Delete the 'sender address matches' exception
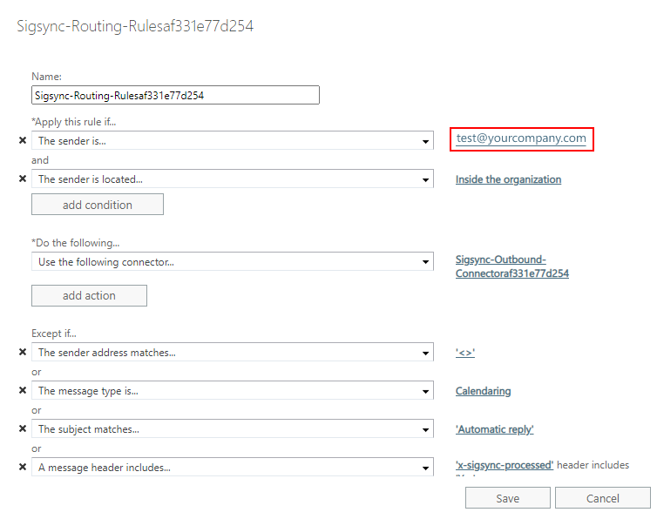 click(23, 353)
